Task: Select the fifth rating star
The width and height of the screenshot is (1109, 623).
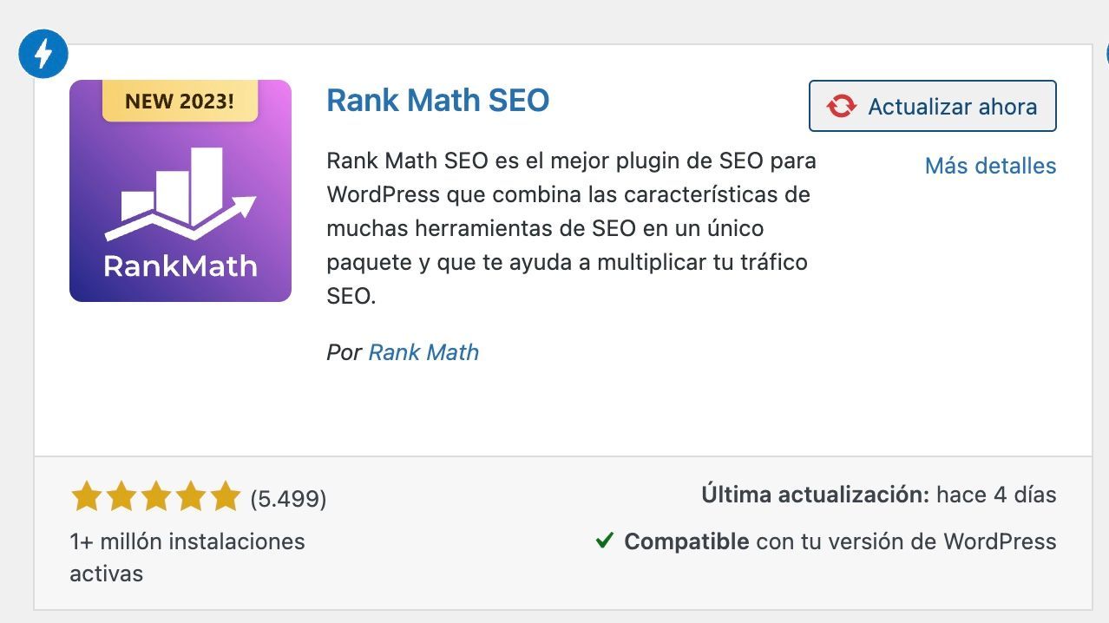Action: click(225, 497)
